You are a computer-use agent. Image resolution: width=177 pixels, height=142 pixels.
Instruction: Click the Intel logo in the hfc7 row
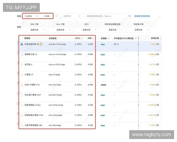point(103,95)
